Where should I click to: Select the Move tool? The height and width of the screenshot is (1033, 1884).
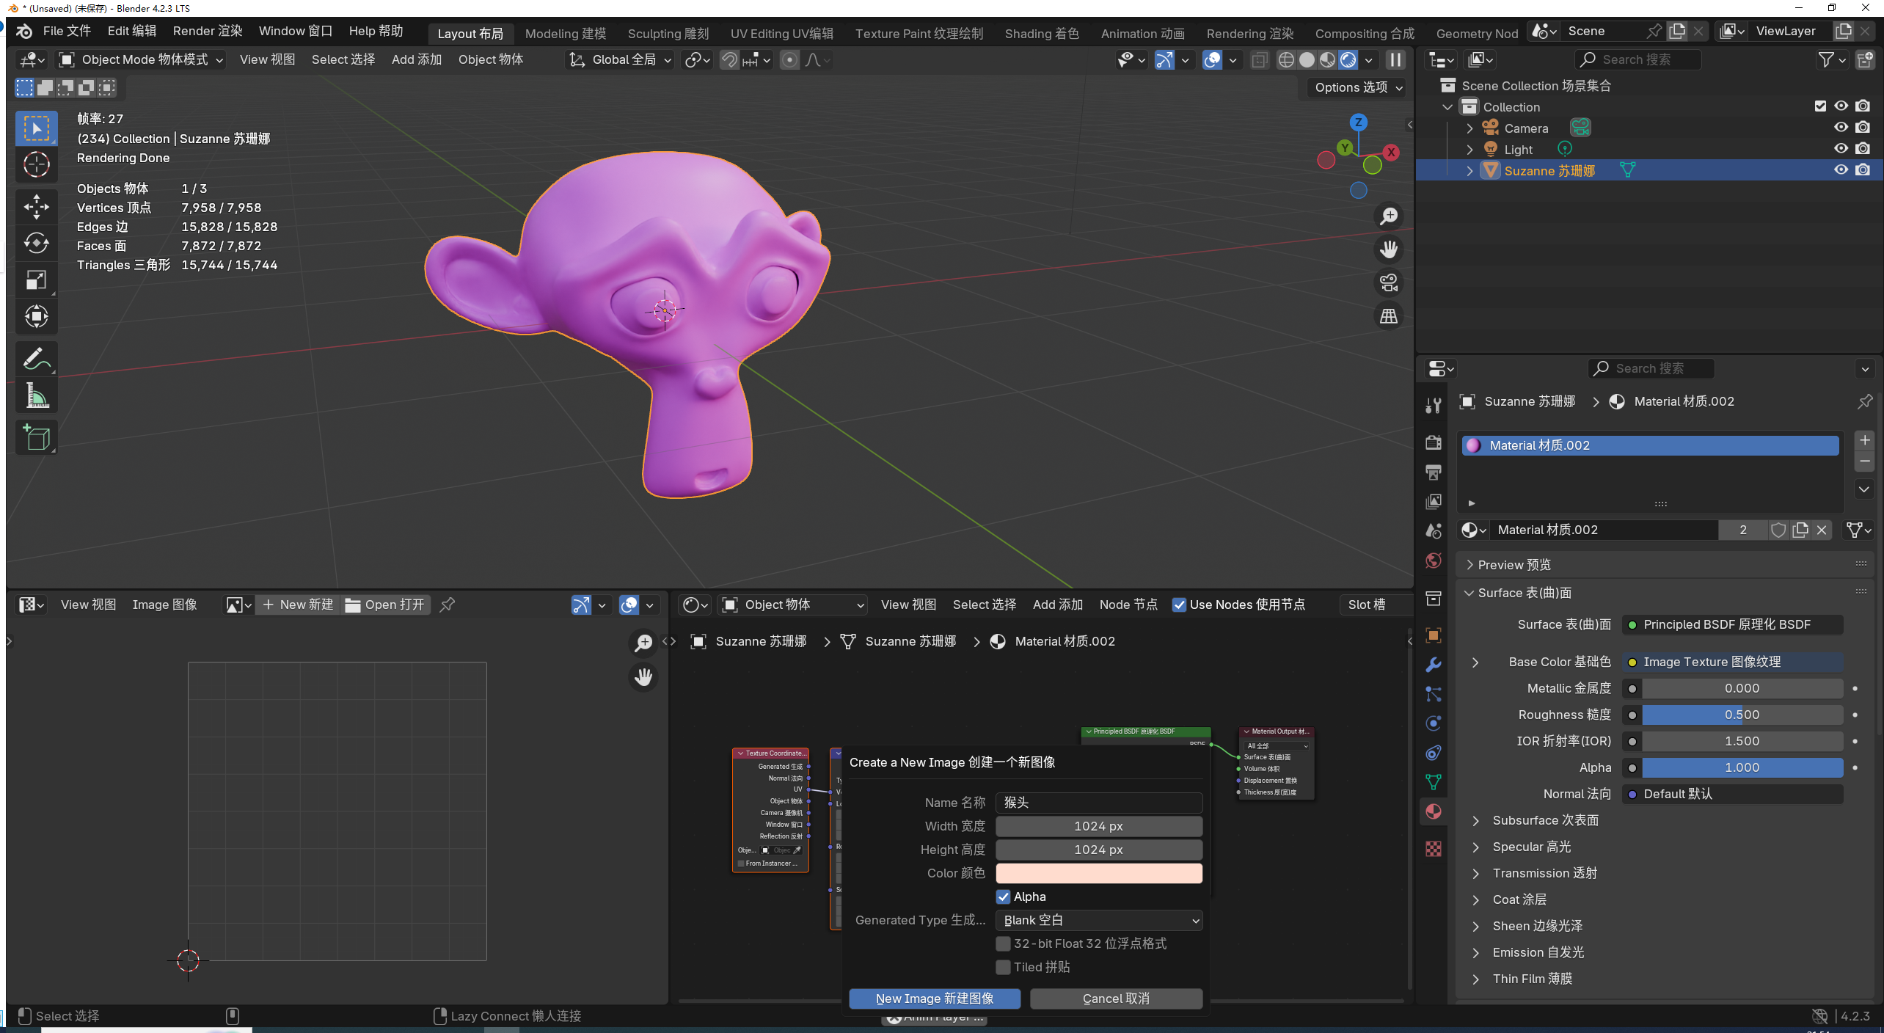point(36,207)
